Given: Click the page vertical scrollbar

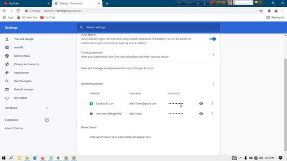Looking at the screenshot, I should tap(286, 104).
